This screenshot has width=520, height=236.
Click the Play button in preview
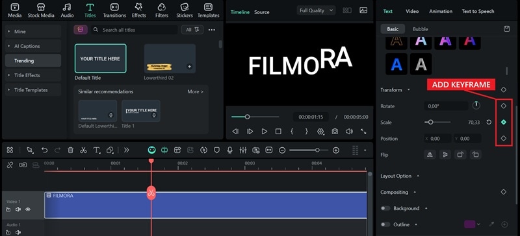click(265, 132)
